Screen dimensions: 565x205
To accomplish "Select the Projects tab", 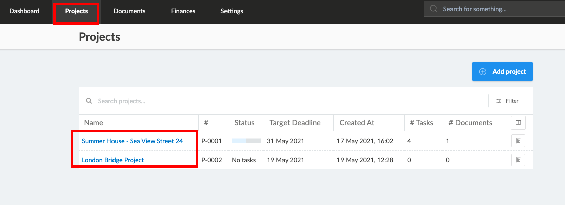I will [x=76, y=11].
